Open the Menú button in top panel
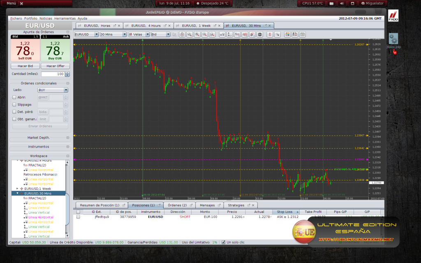The width and height of the screenshot is (421, 263). point(11,3)
